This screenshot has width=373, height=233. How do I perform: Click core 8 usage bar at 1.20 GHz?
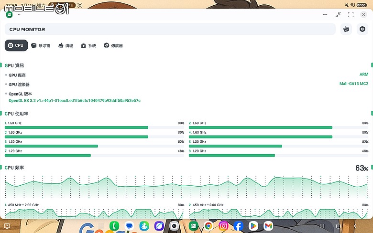(279, 155)
